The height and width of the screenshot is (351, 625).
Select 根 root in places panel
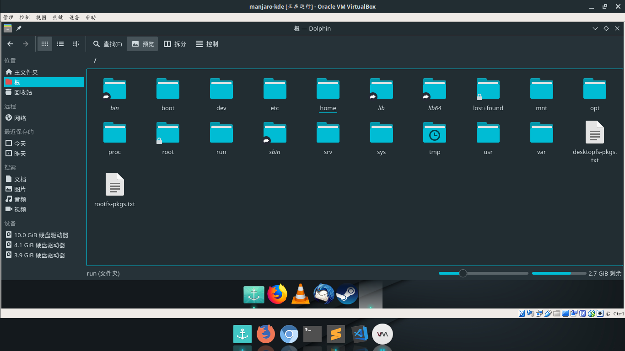43,82
